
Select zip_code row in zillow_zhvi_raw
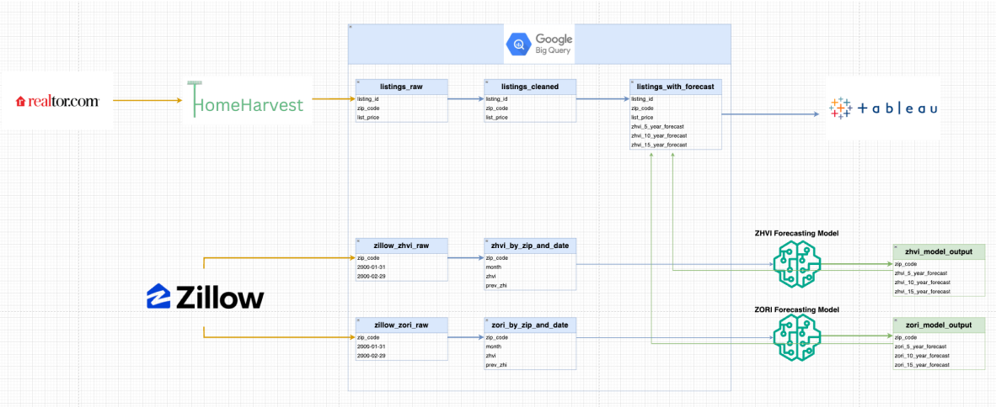point(402,258)
